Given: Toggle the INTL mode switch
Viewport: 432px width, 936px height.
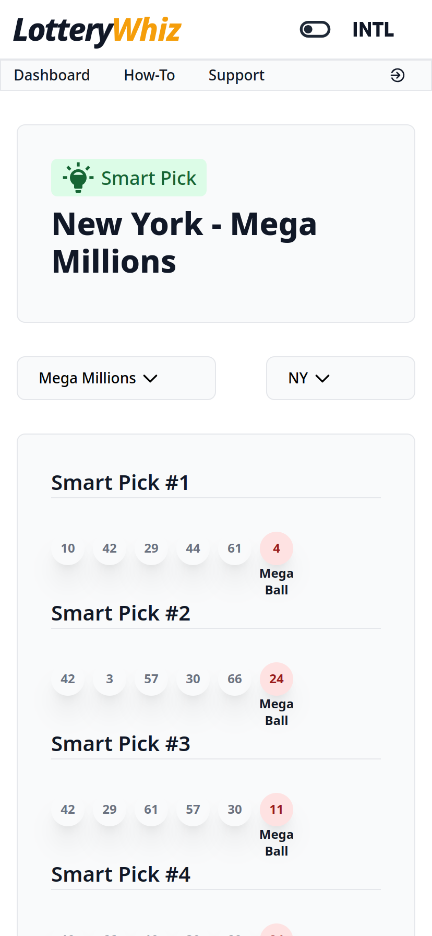Looking at the screenshot, I should (x=315, y=30).
